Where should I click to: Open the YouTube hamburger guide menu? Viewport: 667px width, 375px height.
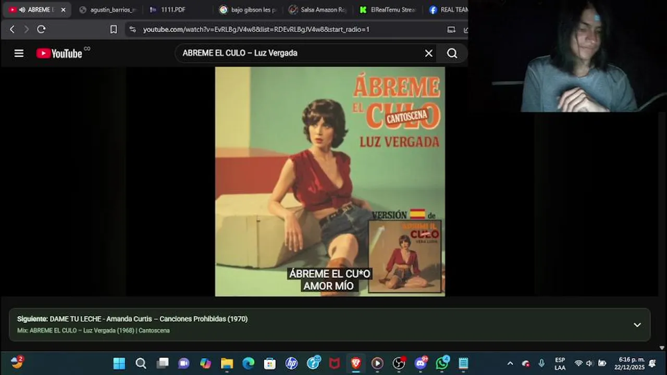(x=19, y=53)
